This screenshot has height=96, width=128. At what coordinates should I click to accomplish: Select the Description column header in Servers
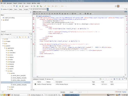click(x=73, y=82)
